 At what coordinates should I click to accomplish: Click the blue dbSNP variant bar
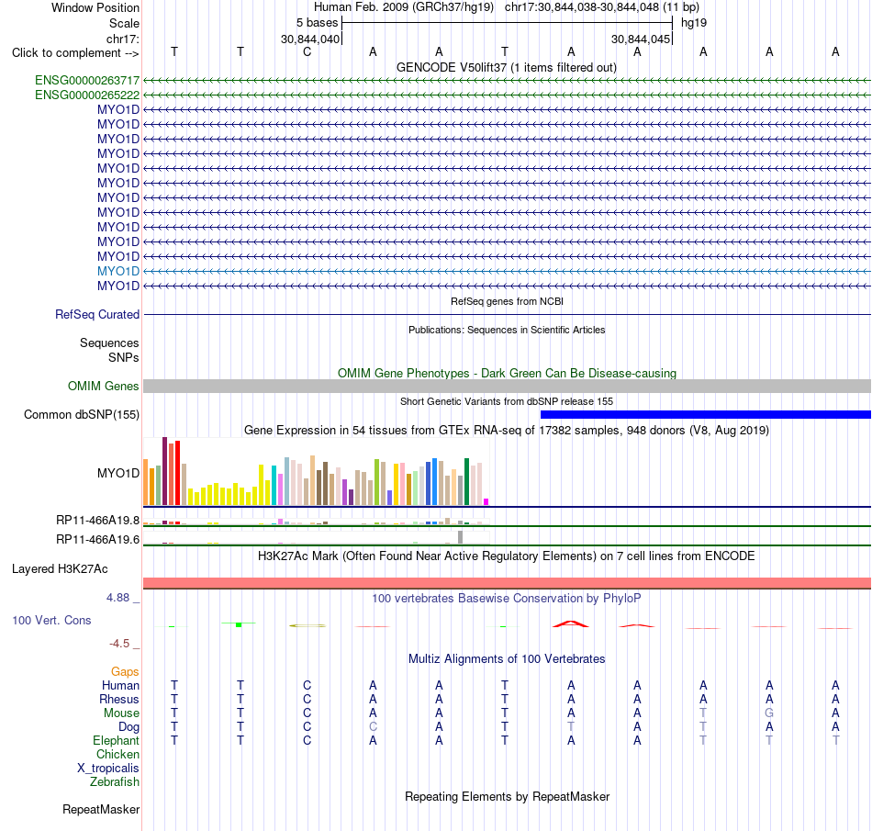coord(705,414)
